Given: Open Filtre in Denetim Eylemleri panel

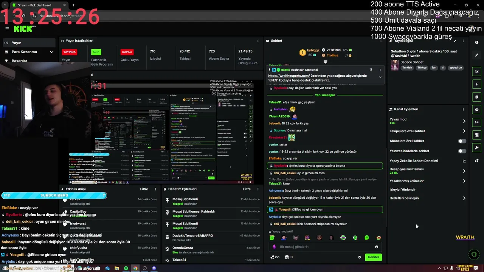Looking at the screenshot, I should (x=247, y=189).
